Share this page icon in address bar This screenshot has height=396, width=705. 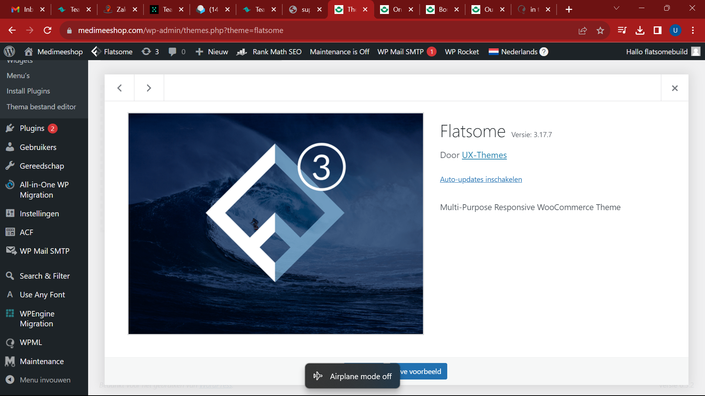pos(583,30)
